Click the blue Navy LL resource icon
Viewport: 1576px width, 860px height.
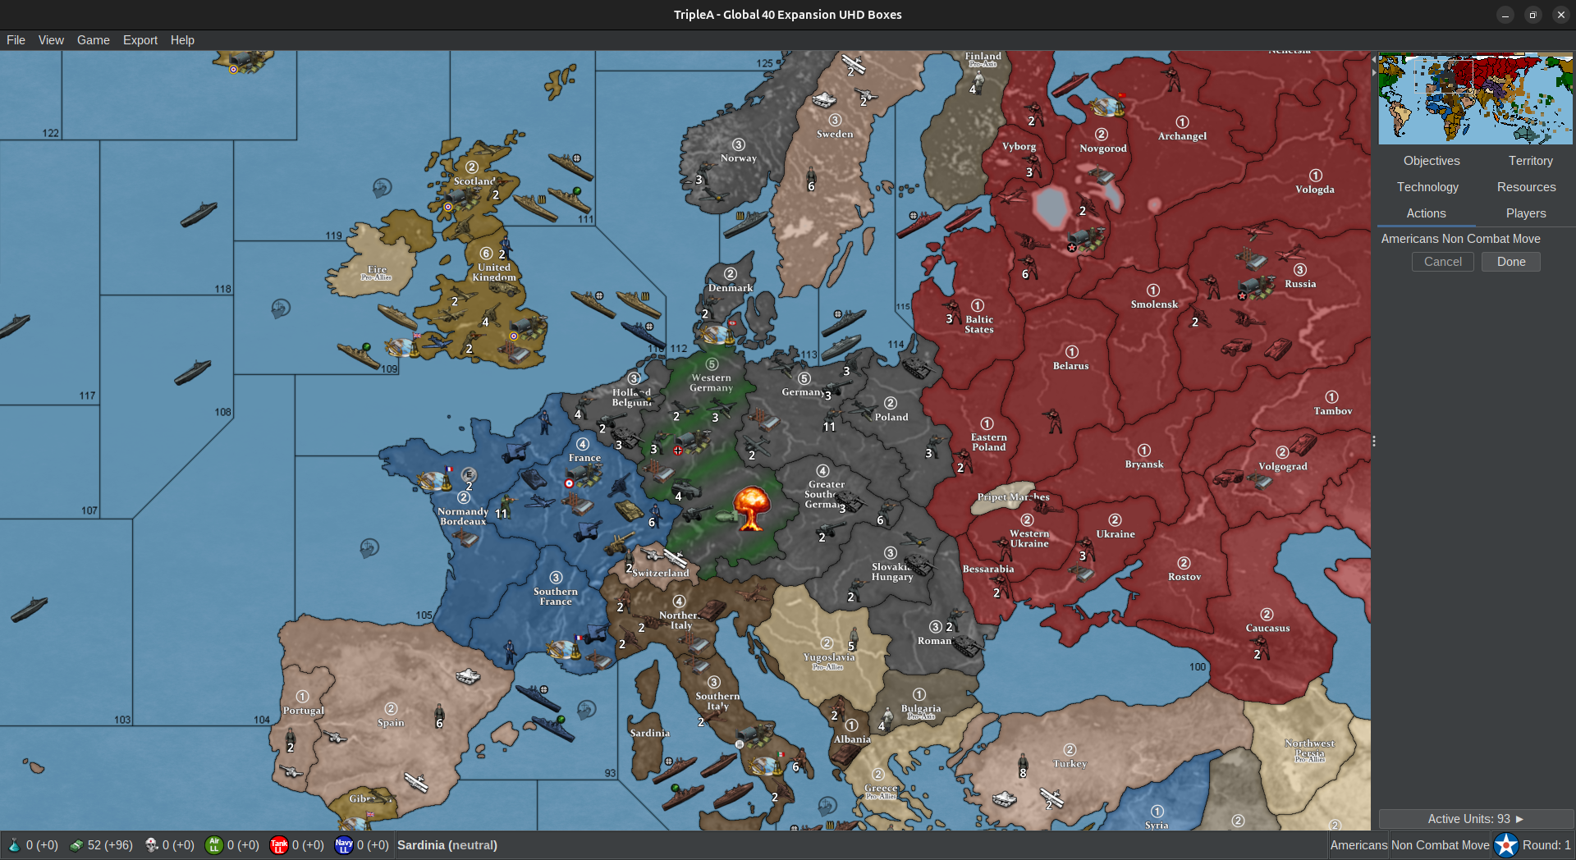pos(344,845)
